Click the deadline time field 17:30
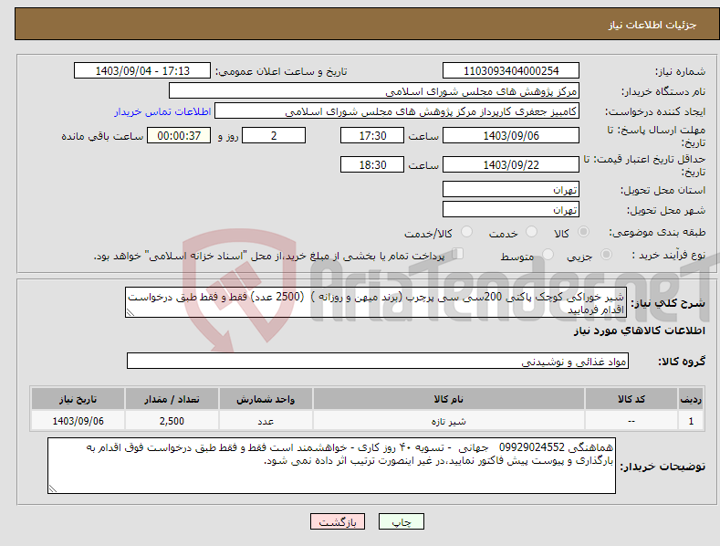This screenshot has width=720, height=546. pos(372,135)
